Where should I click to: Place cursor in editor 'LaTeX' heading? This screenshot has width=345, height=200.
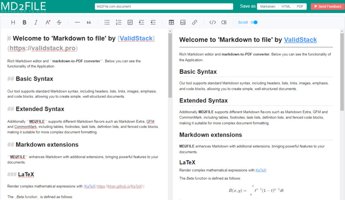coord(26,175)
